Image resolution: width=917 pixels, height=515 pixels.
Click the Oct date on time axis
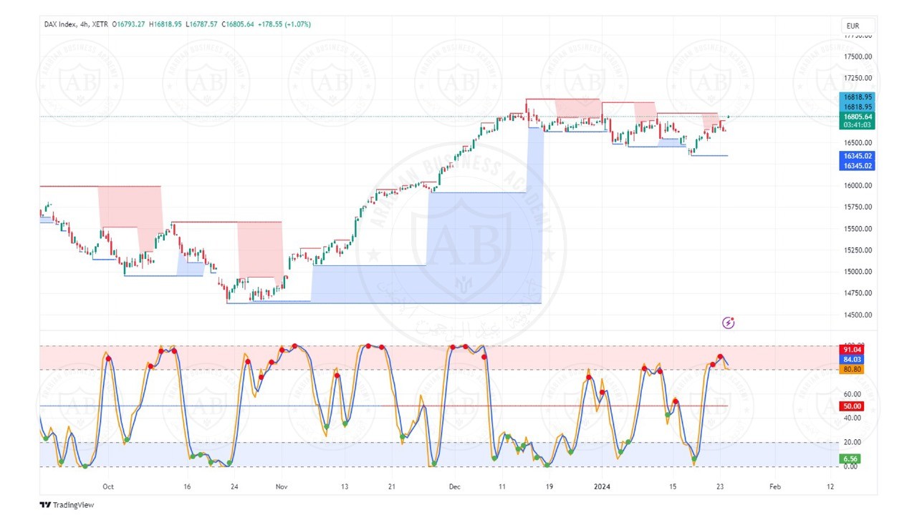[x=108, y=486]
